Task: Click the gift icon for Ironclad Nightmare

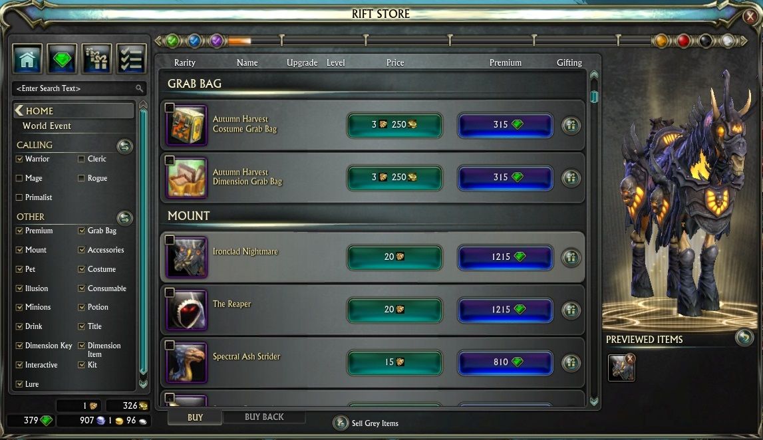Action: tap(571, 257)
